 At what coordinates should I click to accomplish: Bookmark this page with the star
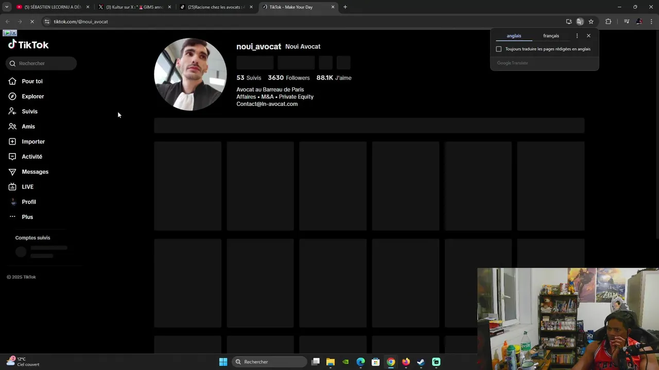[x=591, y=22]
